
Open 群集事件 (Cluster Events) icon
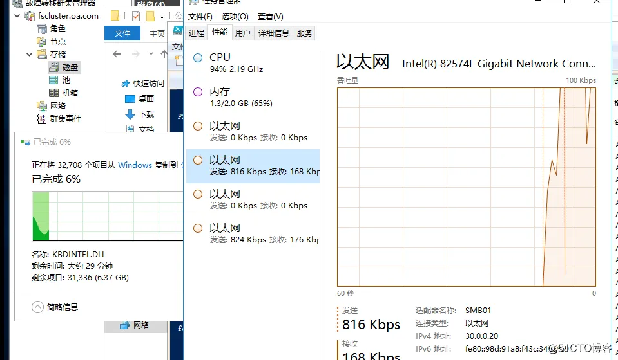tap(42, 119)
